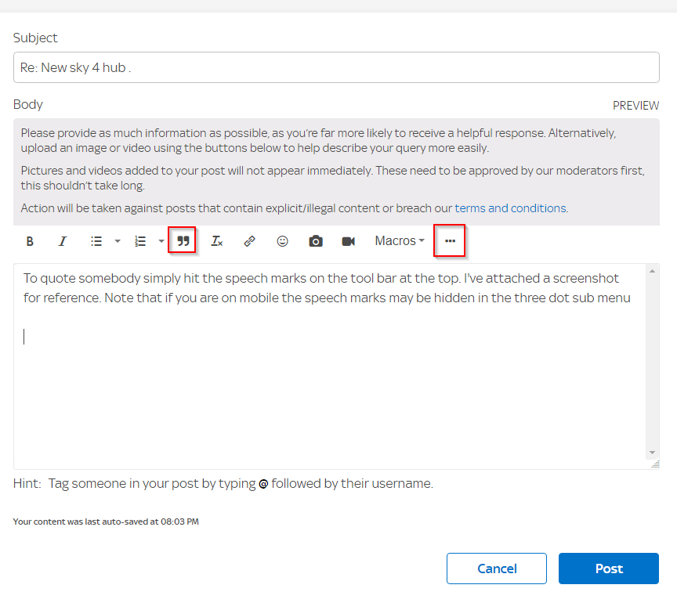This screenshot has height=592, width=677.
Task: Click into the Subject input field
Action: coord(336,67)
